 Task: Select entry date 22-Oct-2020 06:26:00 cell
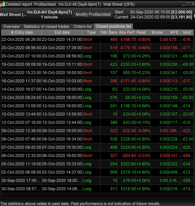click(21, 39)
